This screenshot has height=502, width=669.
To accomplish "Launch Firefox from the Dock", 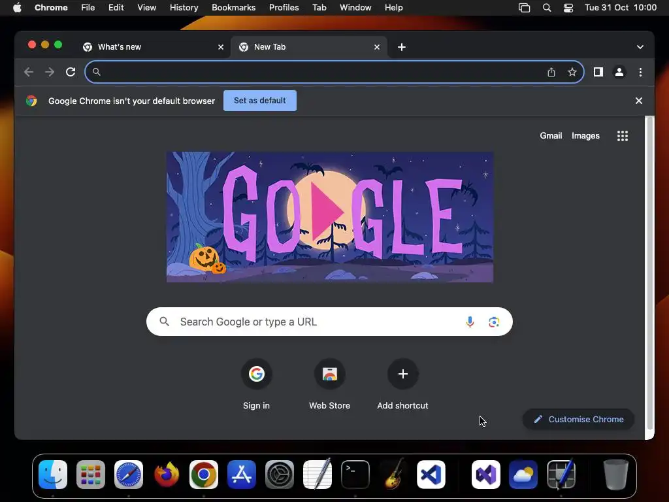I will 166,475.
